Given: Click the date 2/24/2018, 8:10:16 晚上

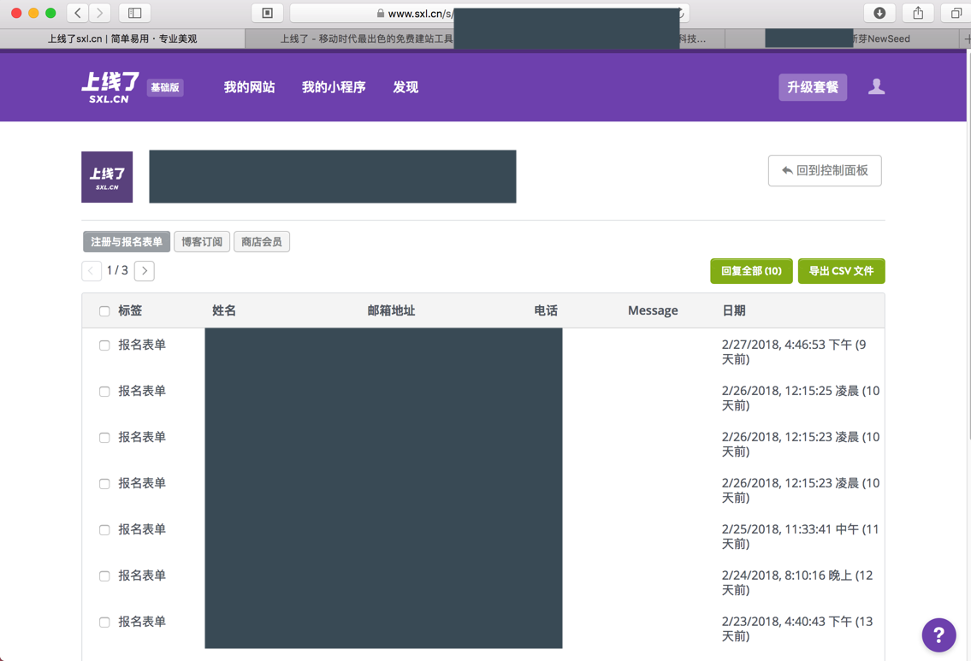Looking at the screenshot, I should (x=797, y=582).
